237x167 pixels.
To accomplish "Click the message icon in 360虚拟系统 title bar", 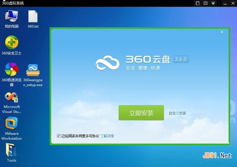I will point(206,3).
